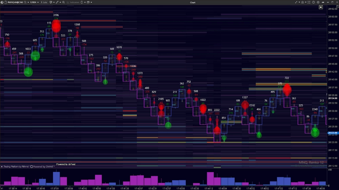Click the mouse cursor mode icon
Image resolution: width=339 pixels, height=190 pixels.
[82, 2]
